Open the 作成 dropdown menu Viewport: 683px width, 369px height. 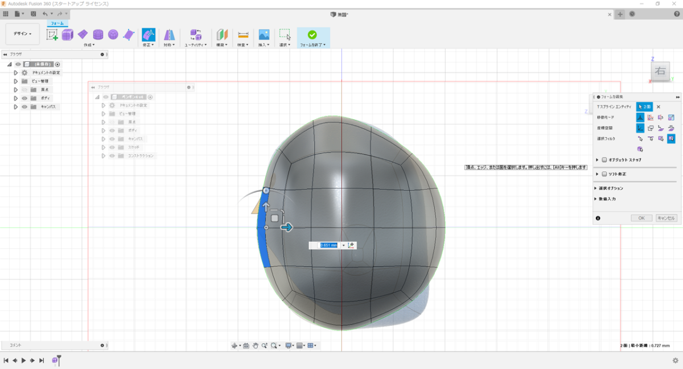tap(89, 45)
